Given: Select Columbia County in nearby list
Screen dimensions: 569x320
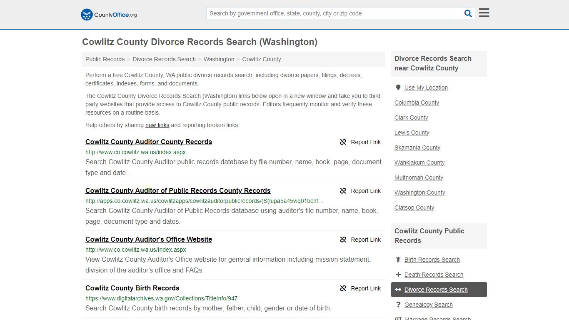Looking at the screenshot, I should point(417,102).
